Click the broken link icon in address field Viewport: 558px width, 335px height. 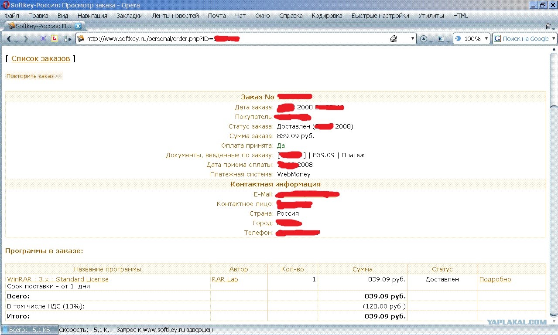click(x=394, y=39)
